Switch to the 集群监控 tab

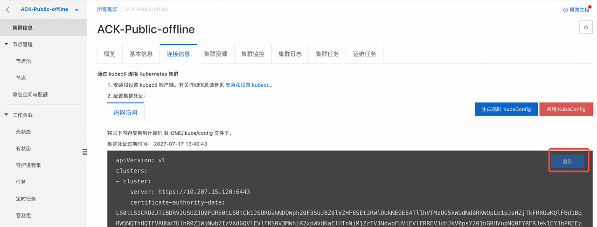click(x=253, y=54)
